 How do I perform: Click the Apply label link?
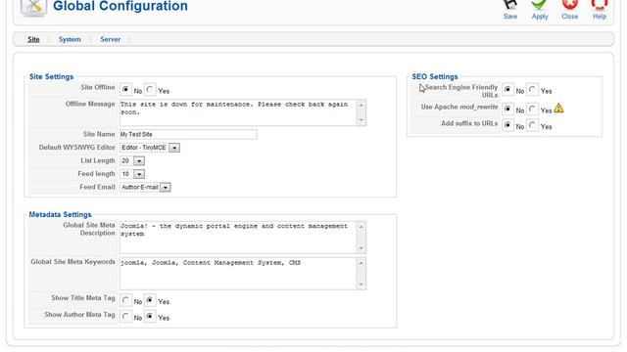click(x=540, y=17)
